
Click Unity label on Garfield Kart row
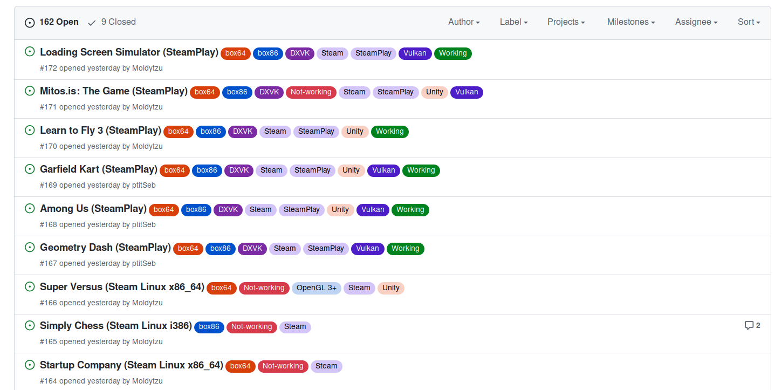point(351,170)
